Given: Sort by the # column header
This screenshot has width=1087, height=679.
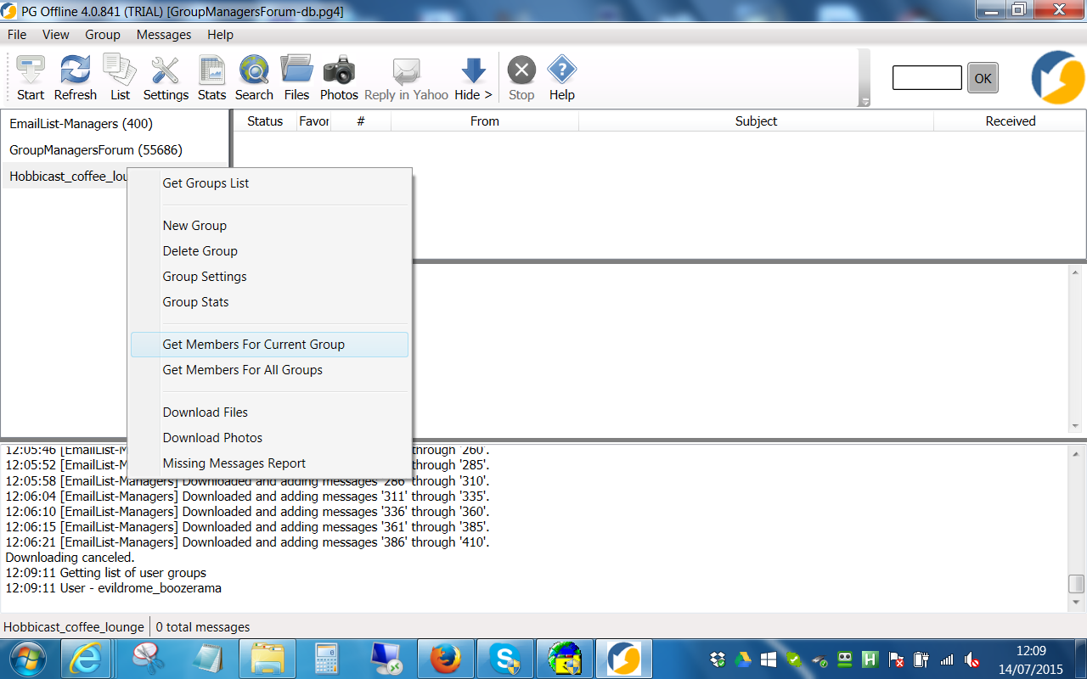Looking at the screenshot, I should 361,121.
